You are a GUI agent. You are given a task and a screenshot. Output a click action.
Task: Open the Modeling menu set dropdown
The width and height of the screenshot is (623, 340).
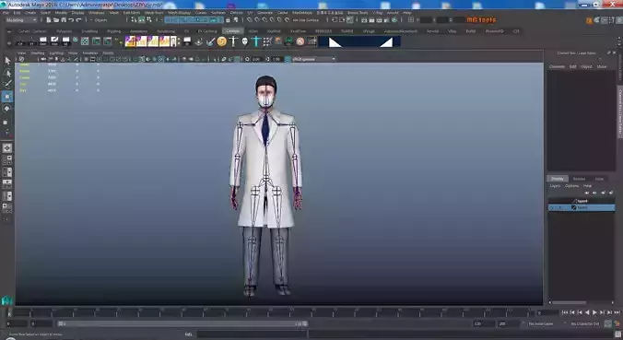tap(21, 20)
